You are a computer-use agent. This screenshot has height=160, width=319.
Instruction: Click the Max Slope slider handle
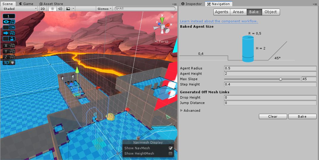click(281, 79)
